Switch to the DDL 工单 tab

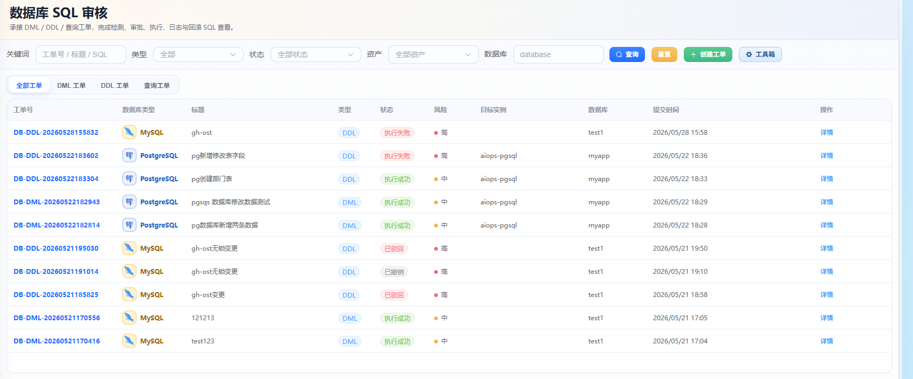pos(115,85)
